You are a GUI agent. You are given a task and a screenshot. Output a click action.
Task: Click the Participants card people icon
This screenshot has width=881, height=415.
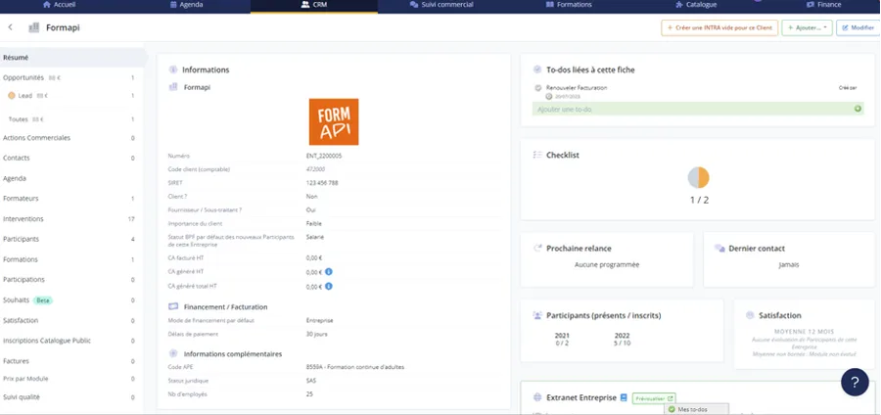(537, 315)
